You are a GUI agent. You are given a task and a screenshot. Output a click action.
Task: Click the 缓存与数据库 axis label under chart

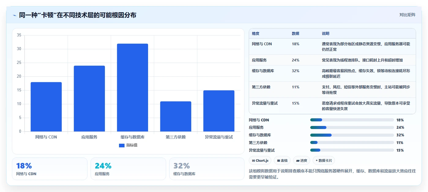pyautogui.click(x=132, y=137)
